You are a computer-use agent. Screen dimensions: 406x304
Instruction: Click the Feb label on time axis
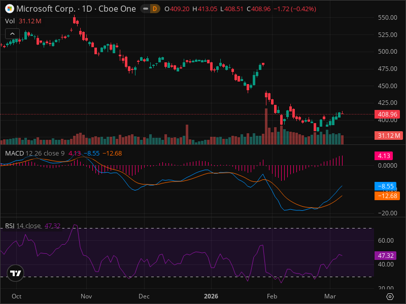[272, 296]
